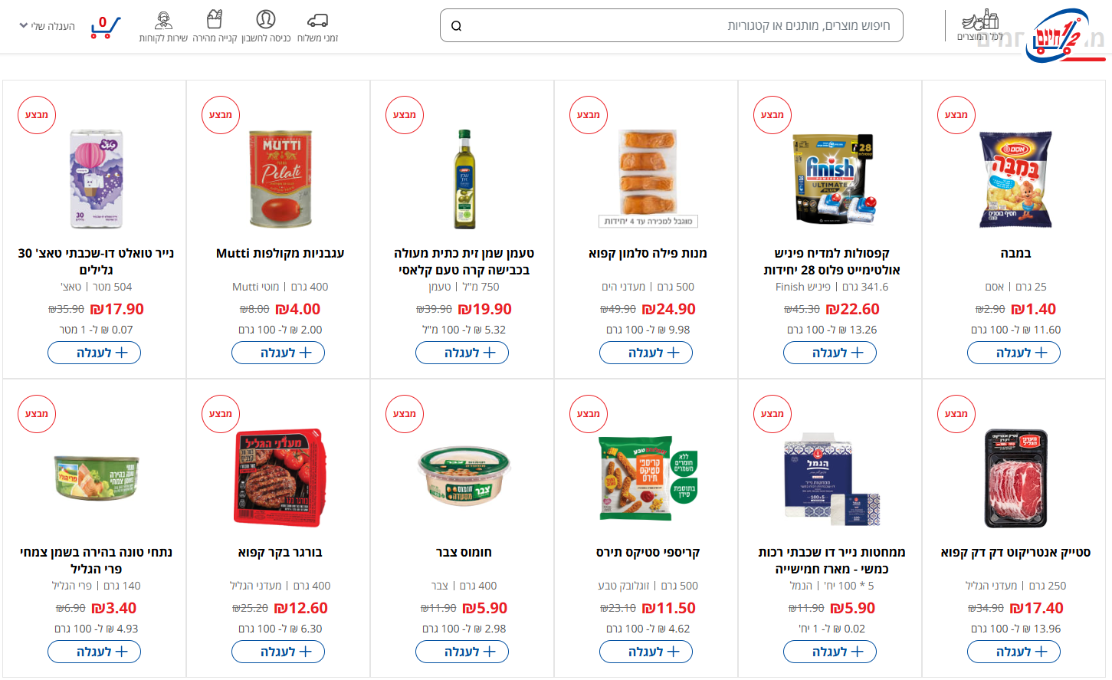Open the salmon fillet product image
Viewport: 1112px width, 680px height.
tap(648, 176)
